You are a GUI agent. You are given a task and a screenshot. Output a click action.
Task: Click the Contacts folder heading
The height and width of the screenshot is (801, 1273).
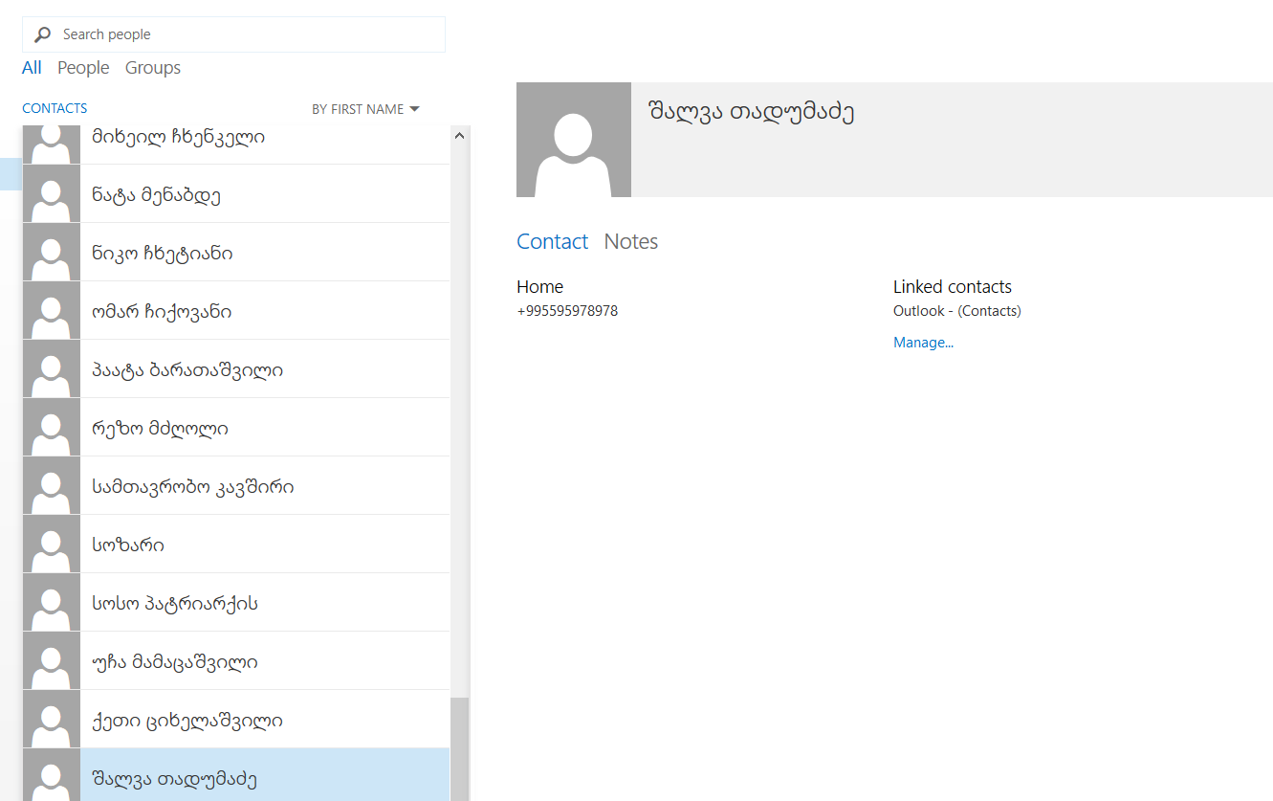pyautogui.click(x=55, y=108)
